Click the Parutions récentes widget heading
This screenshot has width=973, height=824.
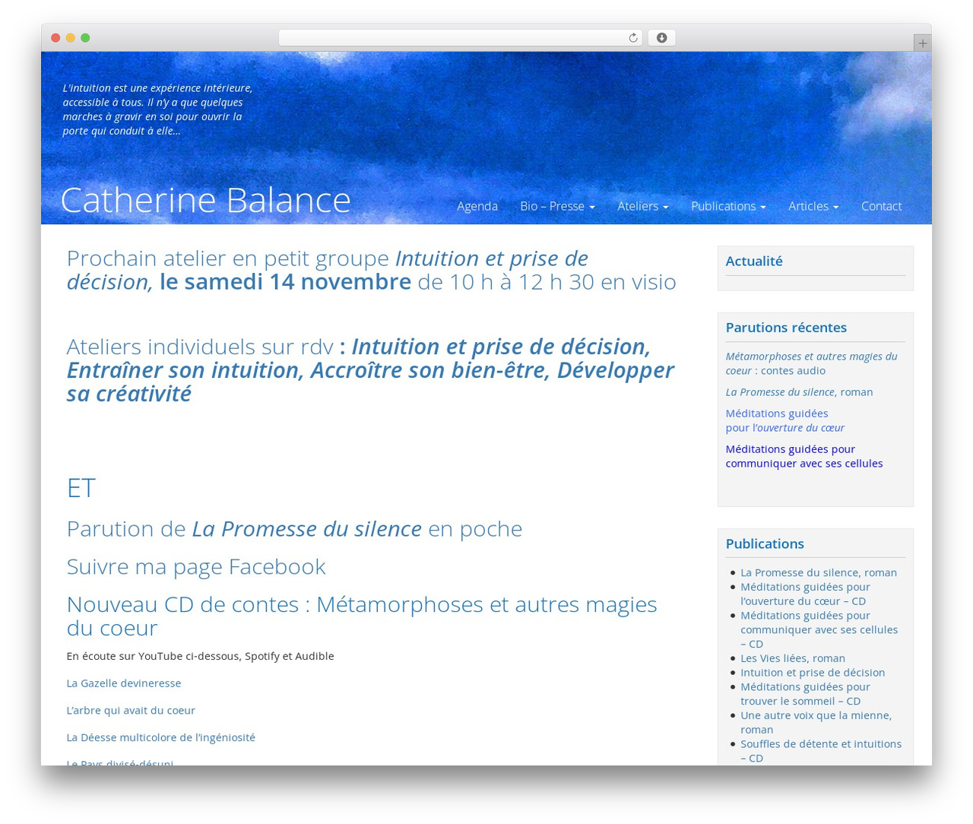[x=786, y=328]
